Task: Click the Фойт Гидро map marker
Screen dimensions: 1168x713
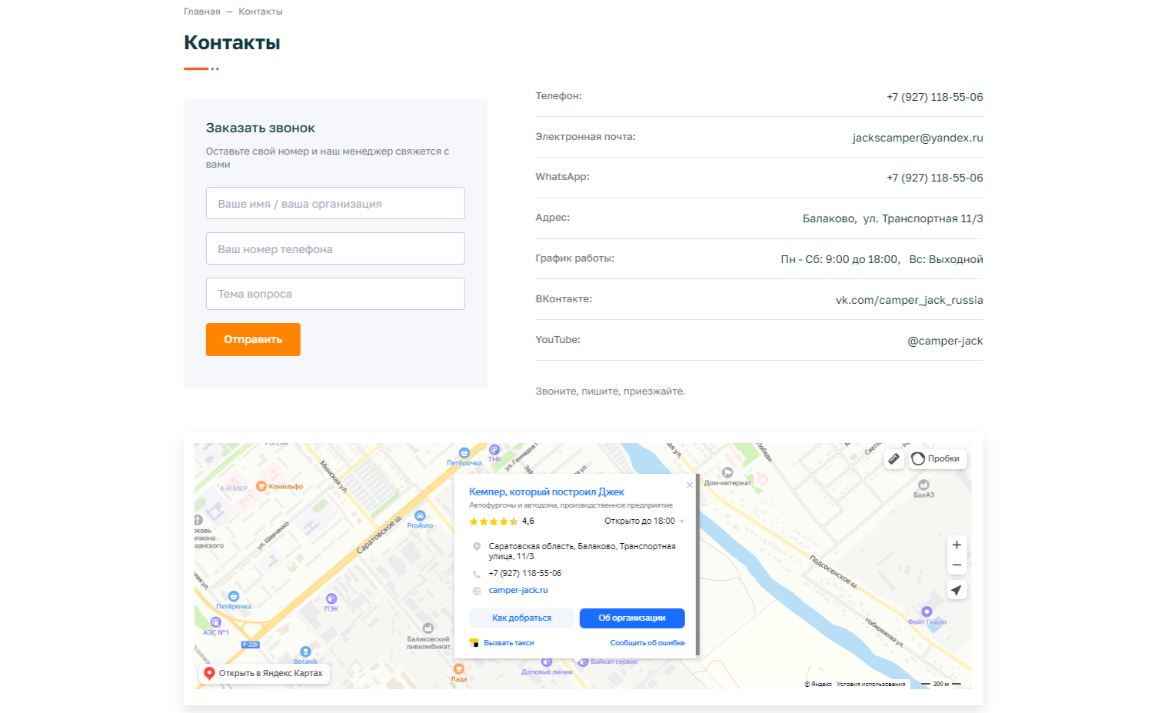Action: click(927, 612)
